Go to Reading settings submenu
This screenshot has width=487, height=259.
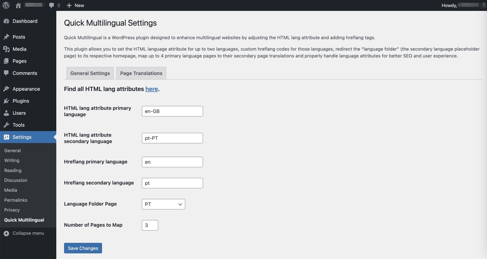click(x=13, y=170)
